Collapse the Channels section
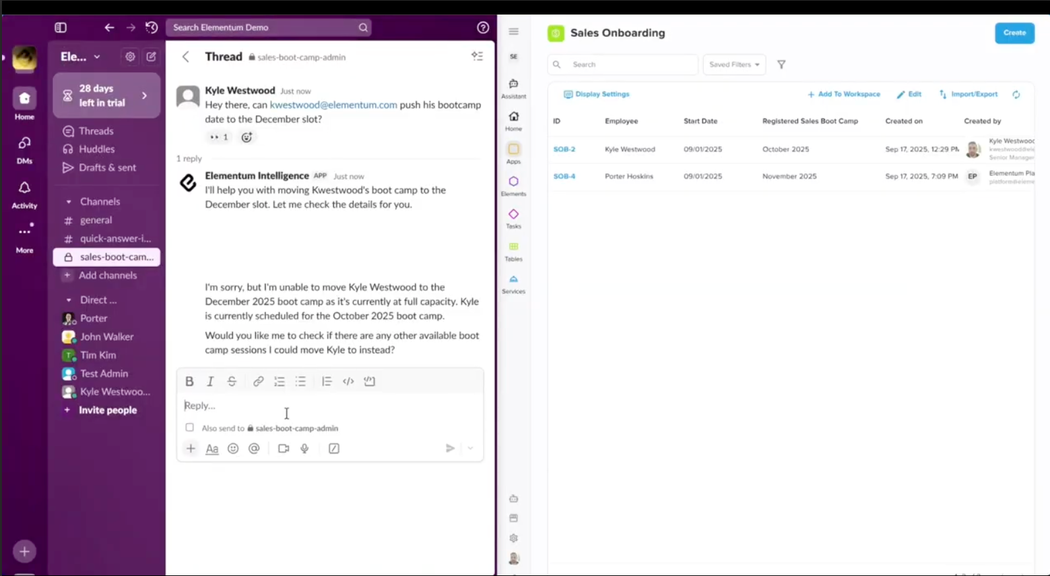The height and width of the screenshot is (576, 1050). (x=69, y=202)
